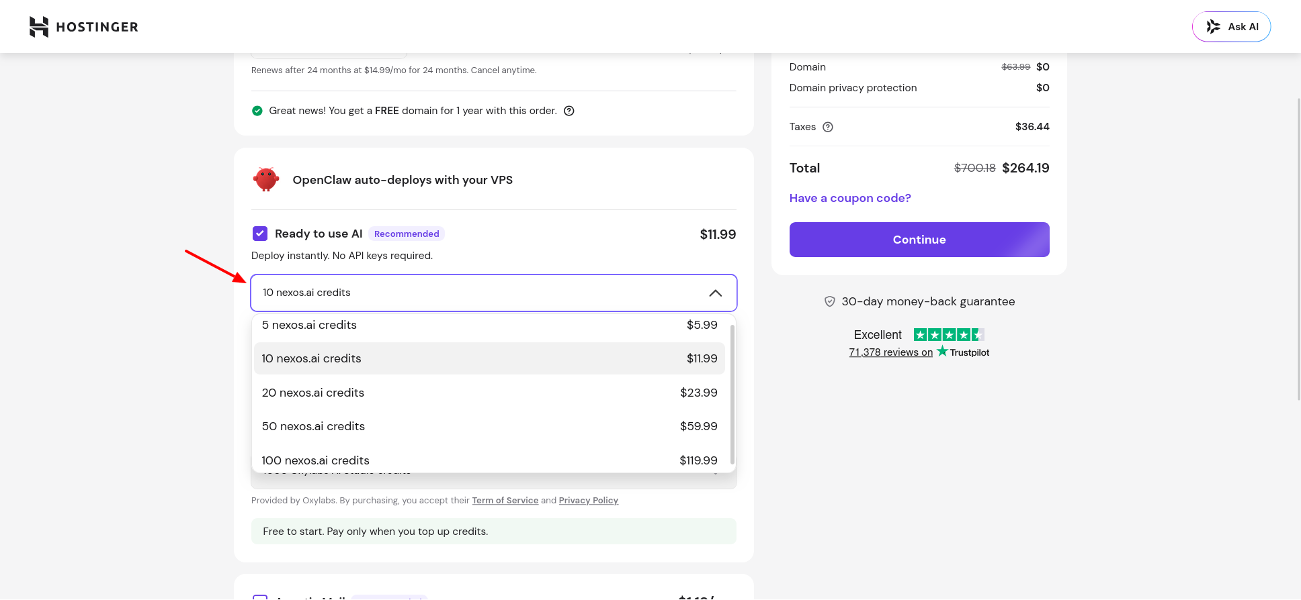This screenshot has height=600, width=1301.
Task: Click the Domain privacy protection row
Action: click(919, 88)
